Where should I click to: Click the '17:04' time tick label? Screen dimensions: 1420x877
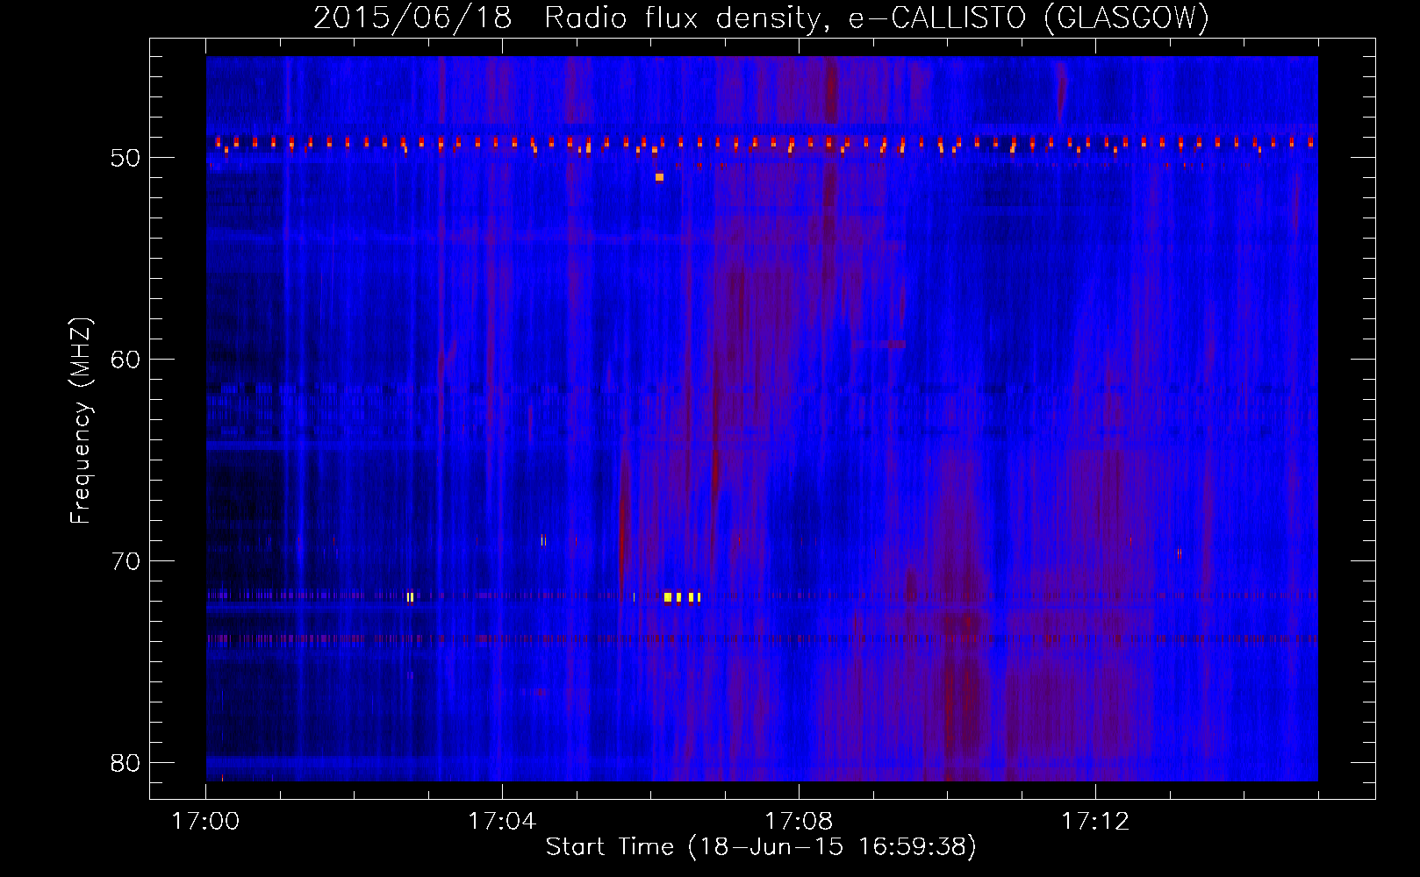(502, 821)
